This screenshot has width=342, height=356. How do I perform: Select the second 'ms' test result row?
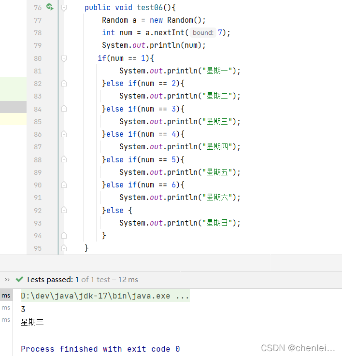6,308
